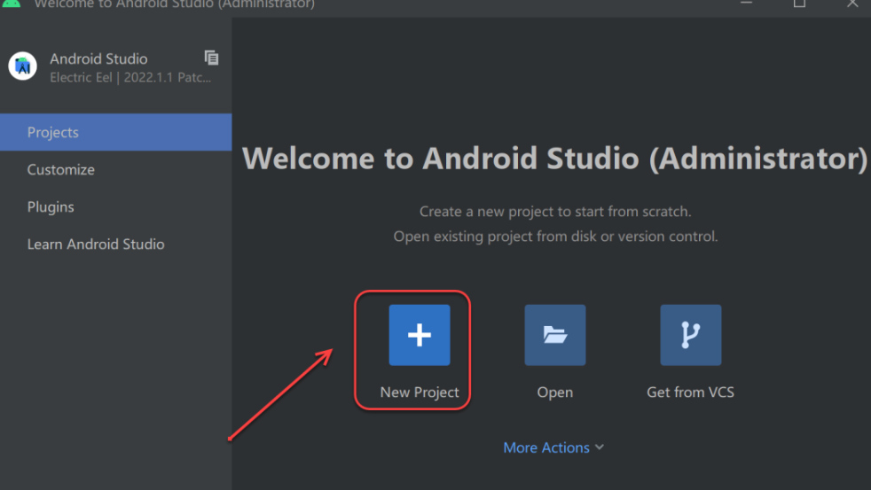Close the Android Studio welcome window

click(852, 4)
